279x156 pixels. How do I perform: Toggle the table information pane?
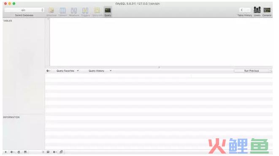coord(25,152)
